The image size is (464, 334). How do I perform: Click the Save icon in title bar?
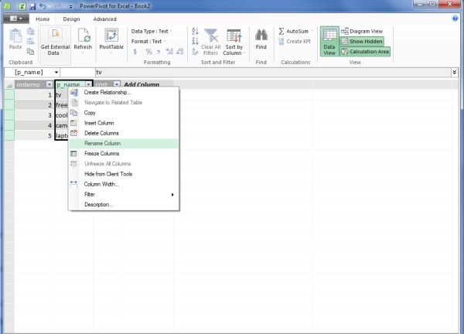[32, 6]
